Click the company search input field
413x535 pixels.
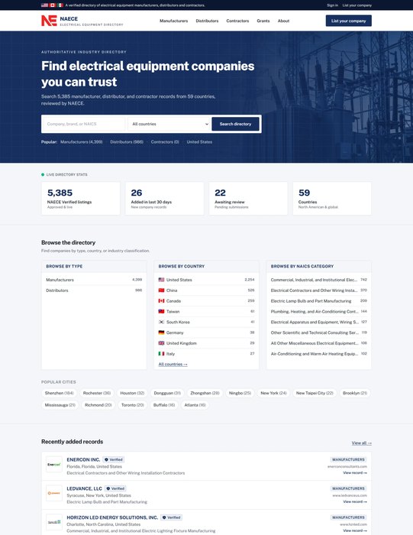click(84, 124)
